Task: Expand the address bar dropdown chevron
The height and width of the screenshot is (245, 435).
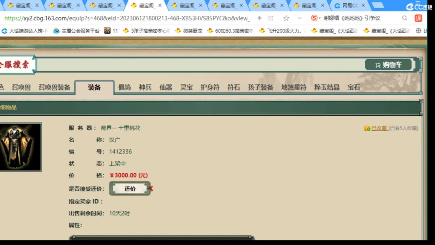Action: pos(299,18)
